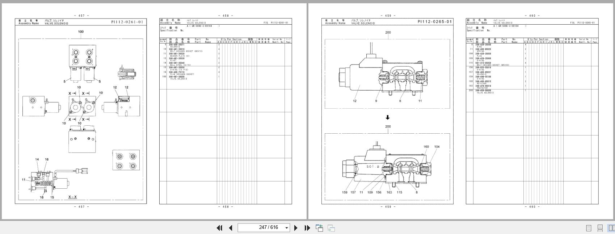615x234 pixels.
Task: Click callout 115 under the lower valve
Action: (399, 192)
